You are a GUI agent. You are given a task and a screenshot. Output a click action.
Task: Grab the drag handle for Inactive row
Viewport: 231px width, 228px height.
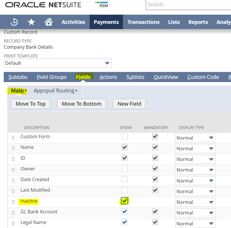point(14,202)
